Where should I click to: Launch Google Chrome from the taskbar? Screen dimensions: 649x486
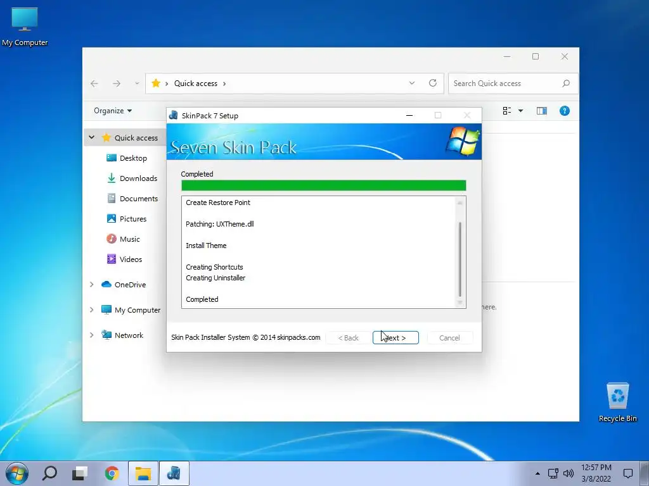pos(112,473)
